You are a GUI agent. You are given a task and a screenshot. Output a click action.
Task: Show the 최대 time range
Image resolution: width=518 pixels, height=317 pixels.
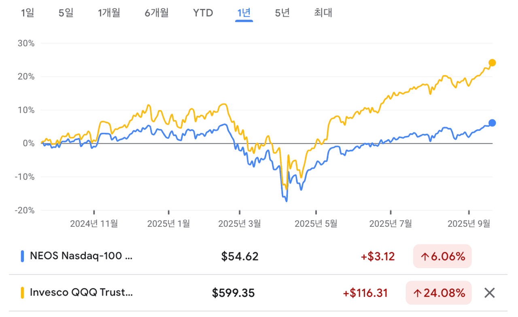click(x=323, y=13)
